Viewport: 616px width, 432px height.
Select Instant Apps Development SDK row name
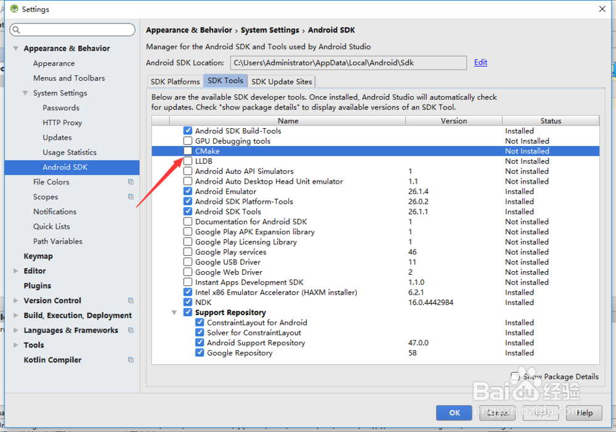[x=249, y=282]
